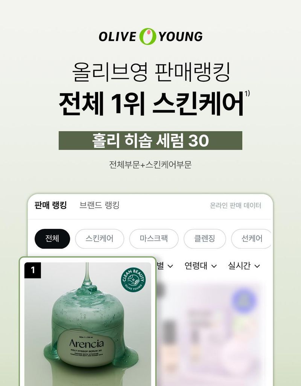Select the 마스크팩 category pill
The height and width of the screenshot is (386, 301).
[x=154, y=239]
